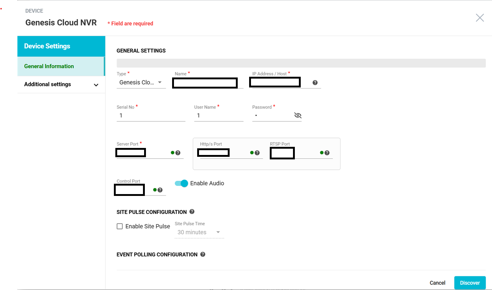Click green status dot for Control Port
492x290 pixels.
pyautogui.click(x=155, y=190)
